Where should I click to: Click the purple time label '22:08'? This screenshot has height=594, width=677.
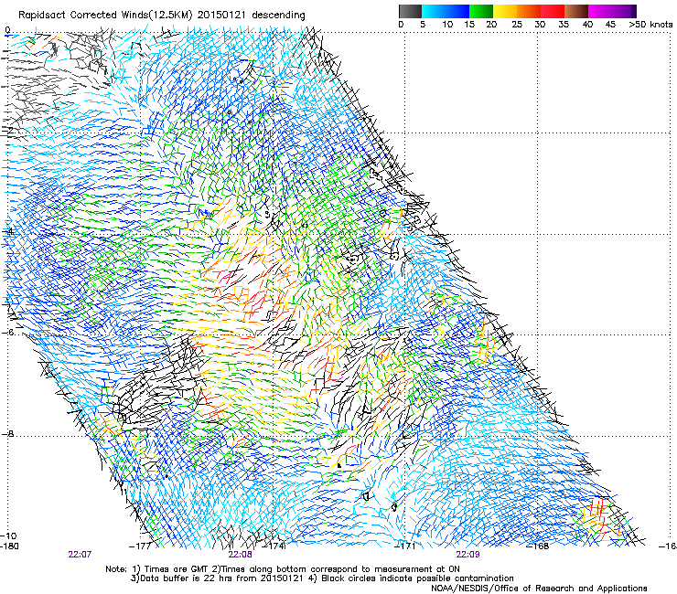coord(240,555)
